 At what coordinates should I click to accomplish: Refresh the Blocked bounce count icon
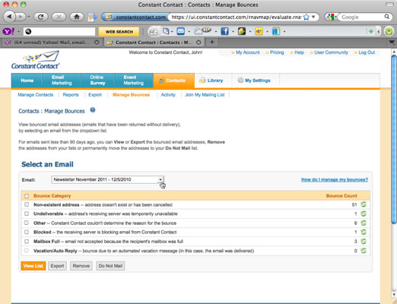coord(364,232)
